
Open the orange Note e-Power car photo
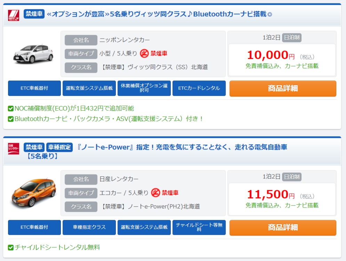pyautogui.click(x=33, y=193)
